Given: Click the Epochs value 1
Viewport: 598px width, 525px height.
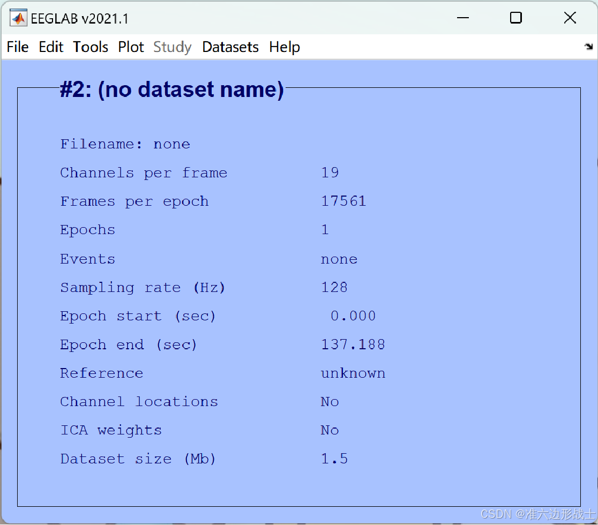Looking at the screenshot, I should point(325,230).
